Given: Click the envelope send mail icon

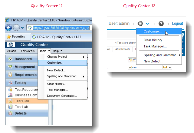Looking at the screenshot, I should coord(165,67).
